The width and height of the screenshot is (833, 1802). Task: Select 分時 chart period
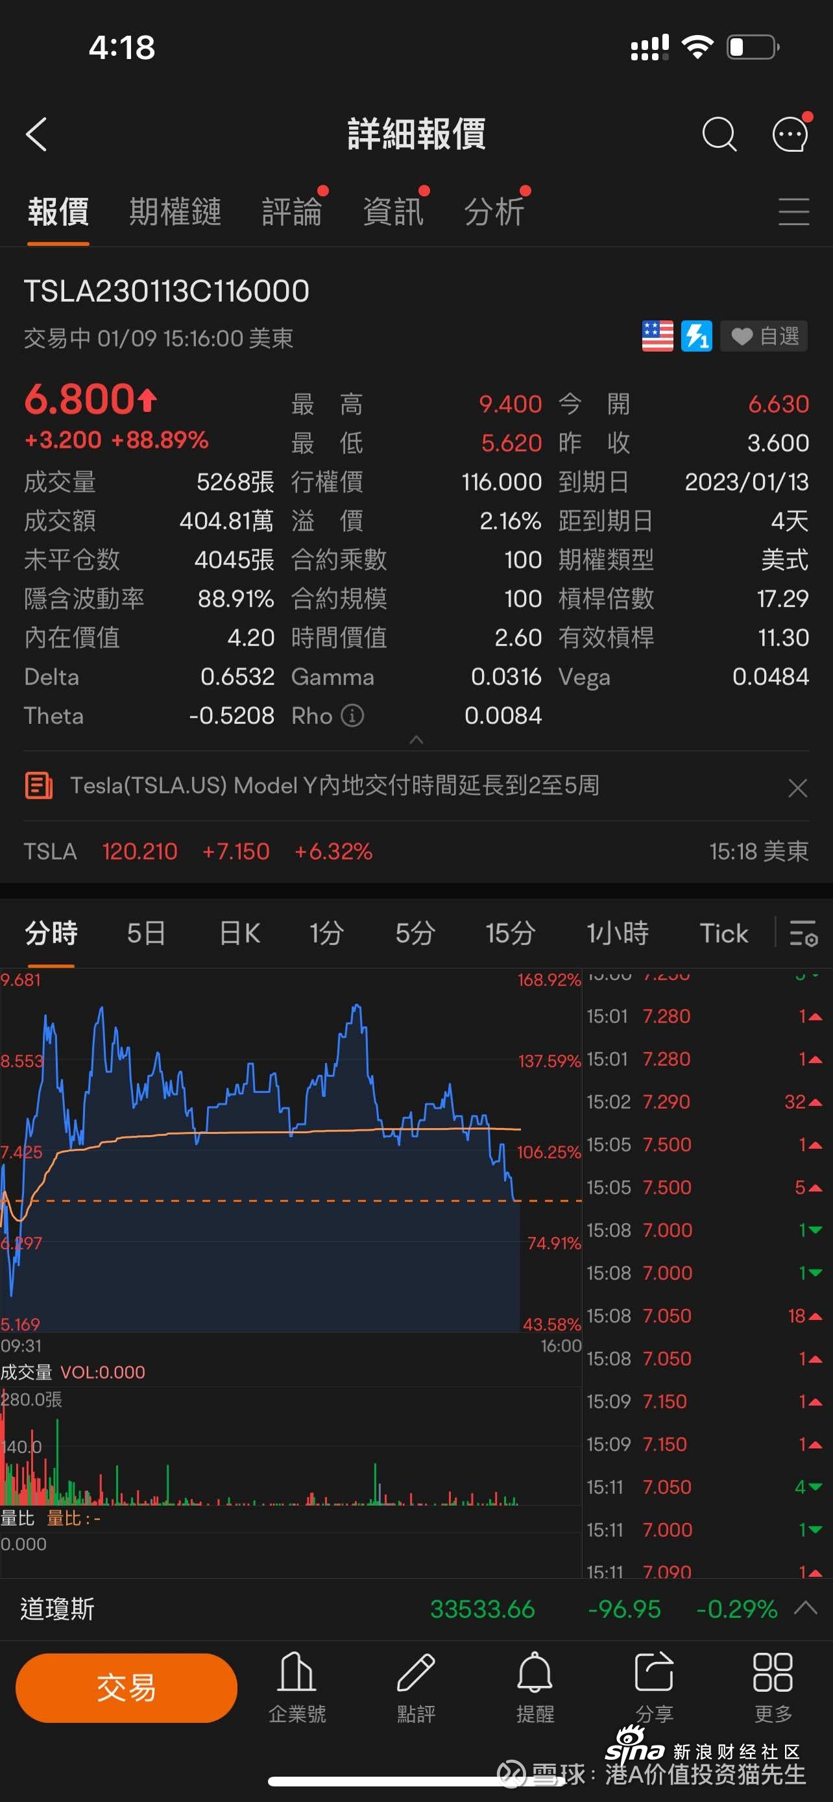click(x=51, y=933)
